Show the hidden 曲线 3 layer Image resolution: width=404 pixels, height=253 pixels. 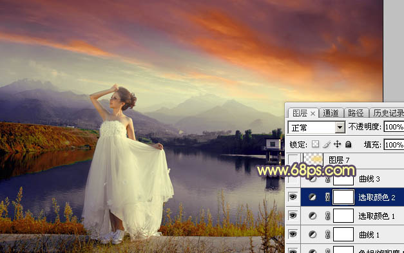(293, 178)
